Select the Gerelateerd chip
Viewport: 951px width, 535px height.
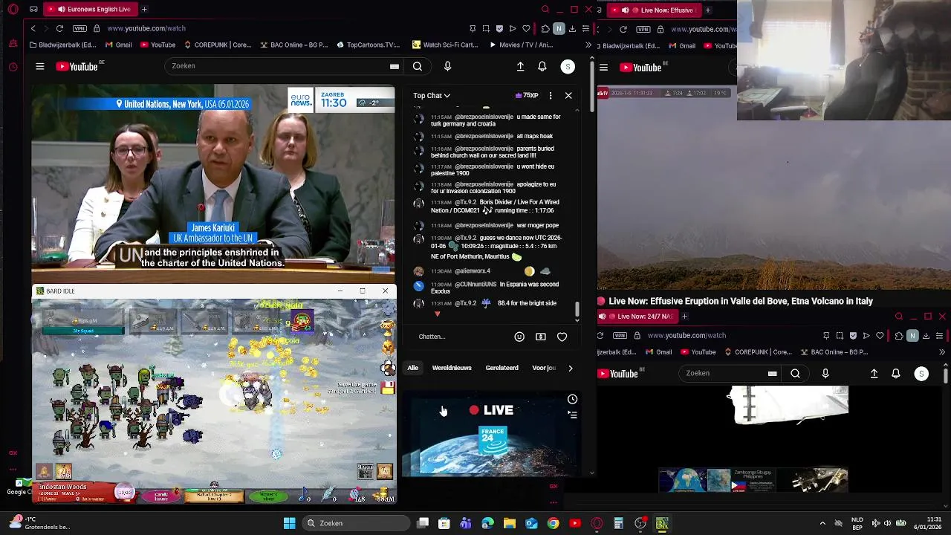click(x=502, y=368)
